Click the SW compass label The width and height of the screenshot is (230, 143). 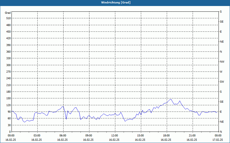tap(222, 82)
